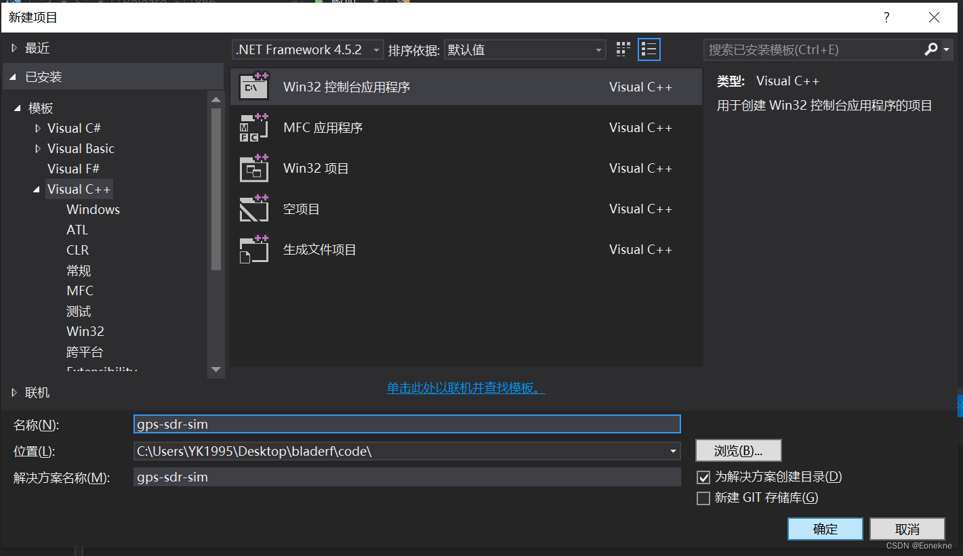Expand the 最近 section

(x=14, y=48)
